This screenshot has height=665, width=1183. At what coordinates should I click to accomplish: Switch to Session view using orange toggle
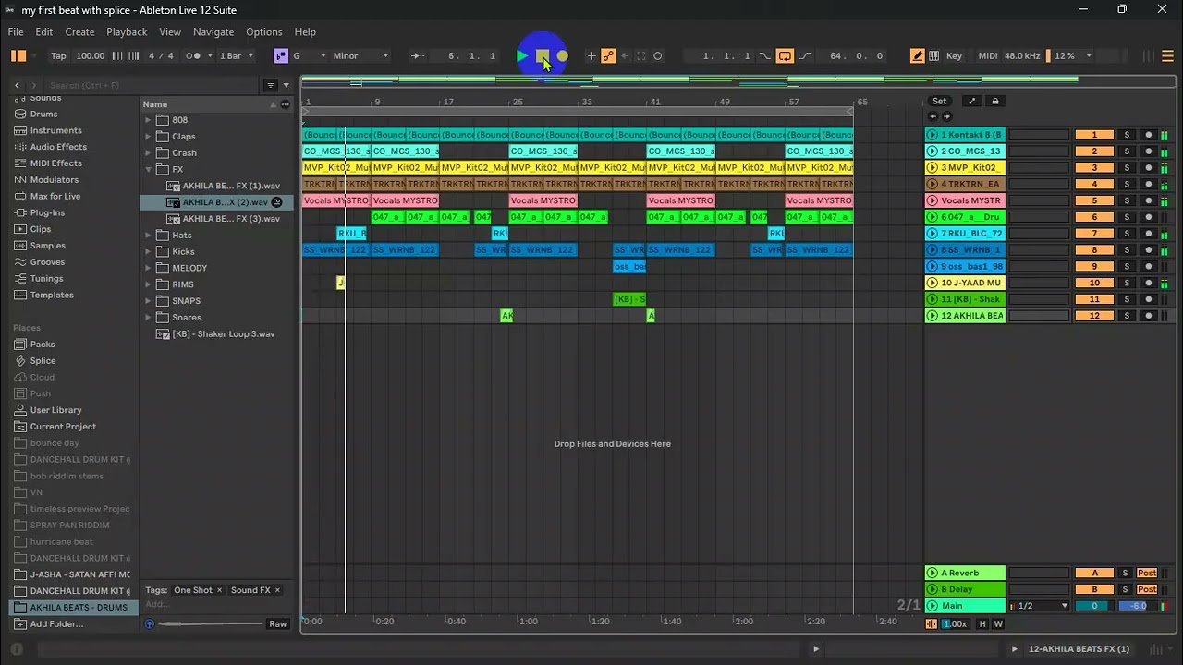[18, 56]
